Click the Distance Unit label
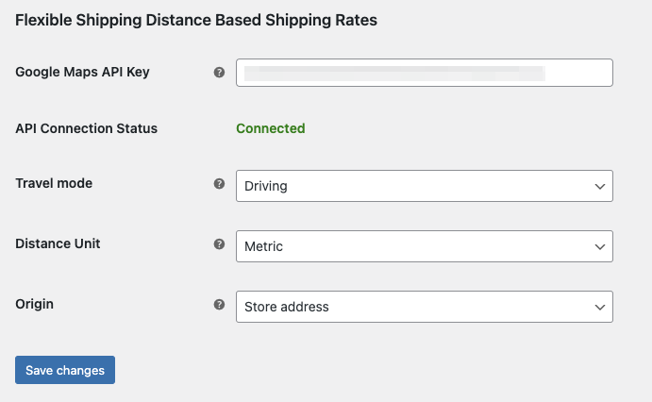The width and height of the screenshot is (652, 402). point(58,243)
